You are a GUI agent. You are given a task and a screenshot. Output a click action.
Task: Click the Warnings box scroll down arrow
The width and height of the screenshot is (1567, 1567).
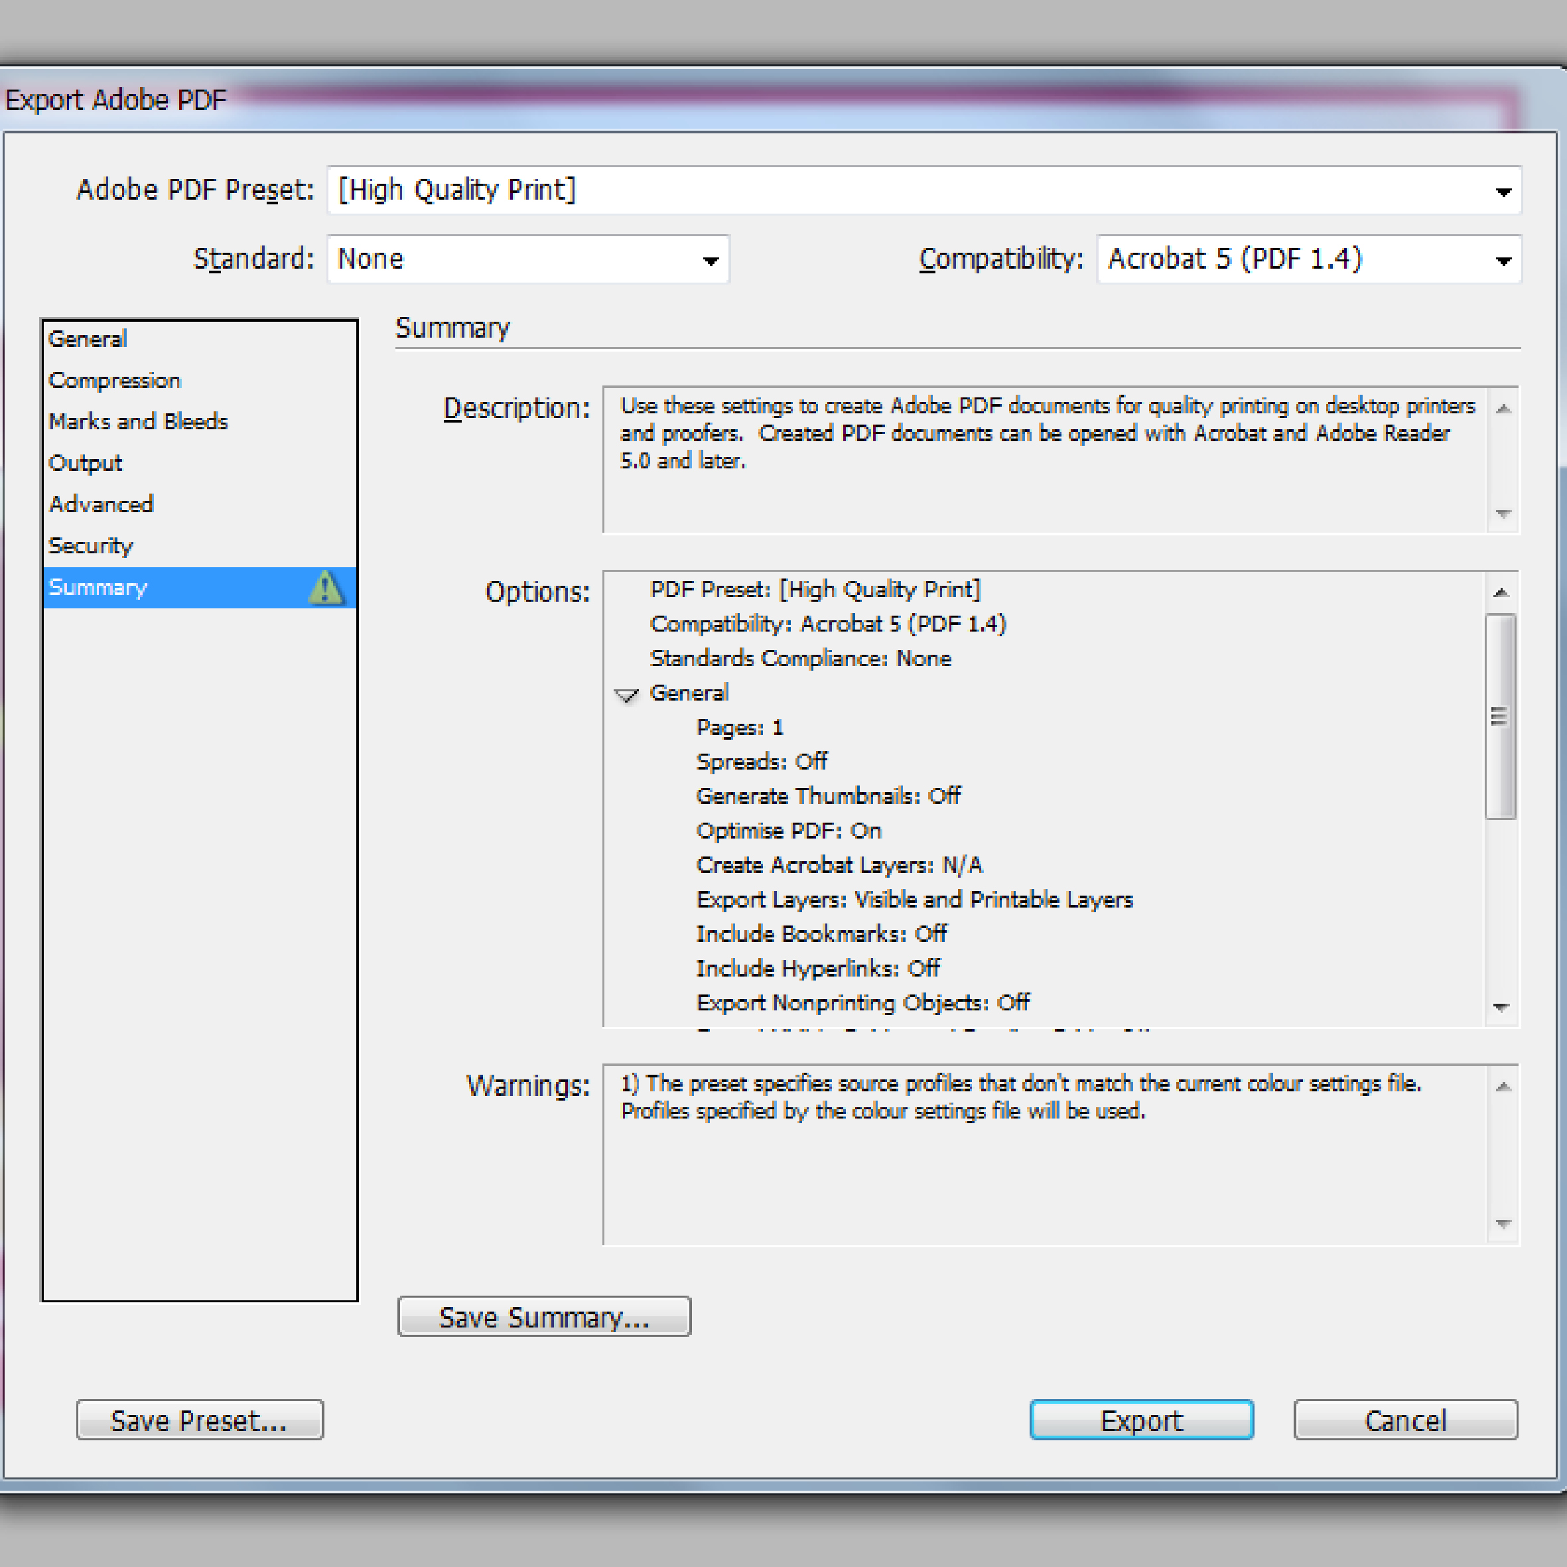pyautogui.click(x=1503, y=1225)
